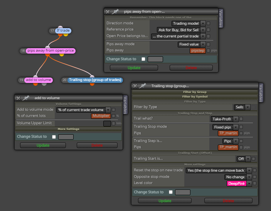Click the node number badge 19
The image size is (271, 211).
22,80
